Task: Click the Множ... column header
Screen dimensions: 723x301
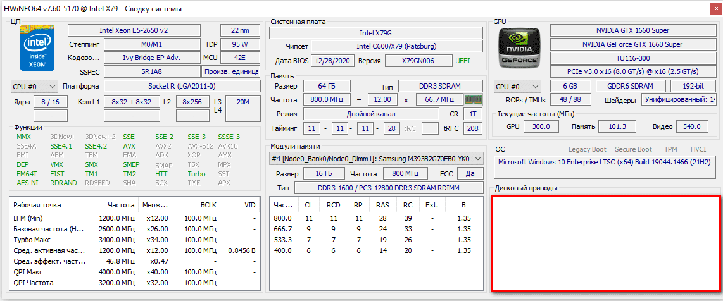Action: pyautogui.click(x=155, y=205)
